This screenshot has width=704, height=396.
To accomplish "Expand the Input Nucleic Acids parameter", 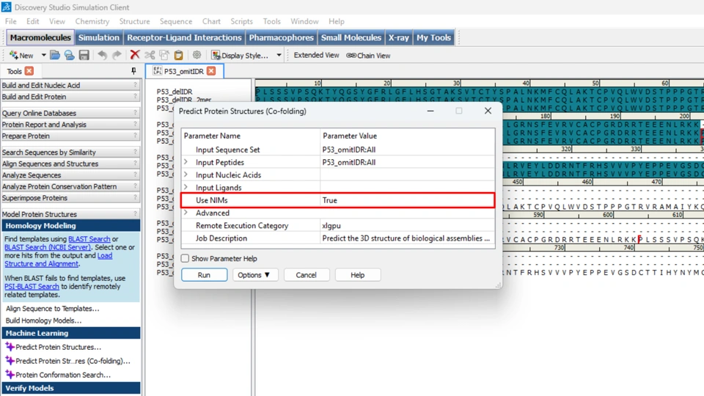I will click(186, 175).
